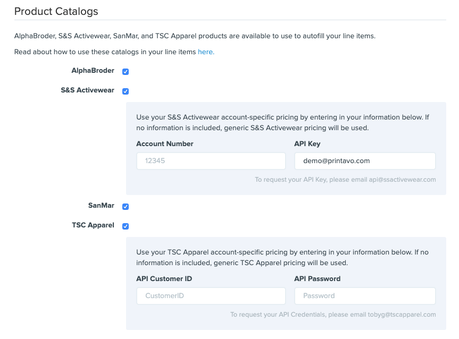Click the Account Number field label
The height and width of the screenshot is (339, 459).
click(x=165, y=143)
